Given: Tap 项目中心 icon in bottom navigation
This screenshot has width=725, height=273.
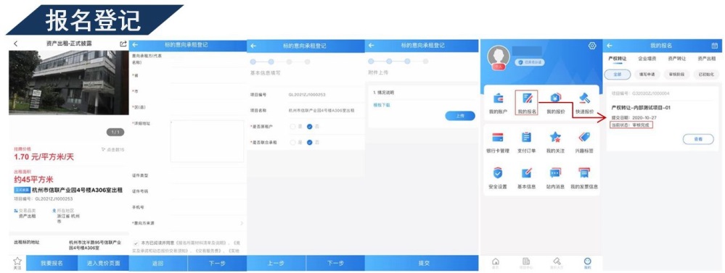Looking at the screenshot, I should tap(526, 262).
